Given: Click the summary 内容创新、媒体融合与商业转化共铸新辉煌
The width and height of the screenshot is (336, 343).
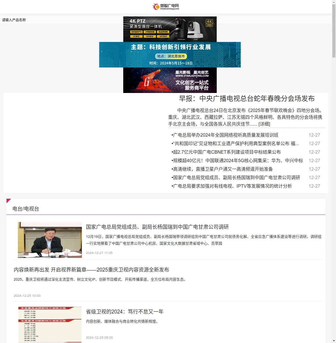Looking at the screenshot, I should [123, 321].
